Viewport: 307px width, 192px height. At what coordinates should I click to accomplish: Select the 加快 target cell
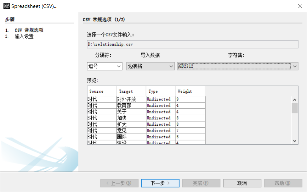(x=131, y=118)
